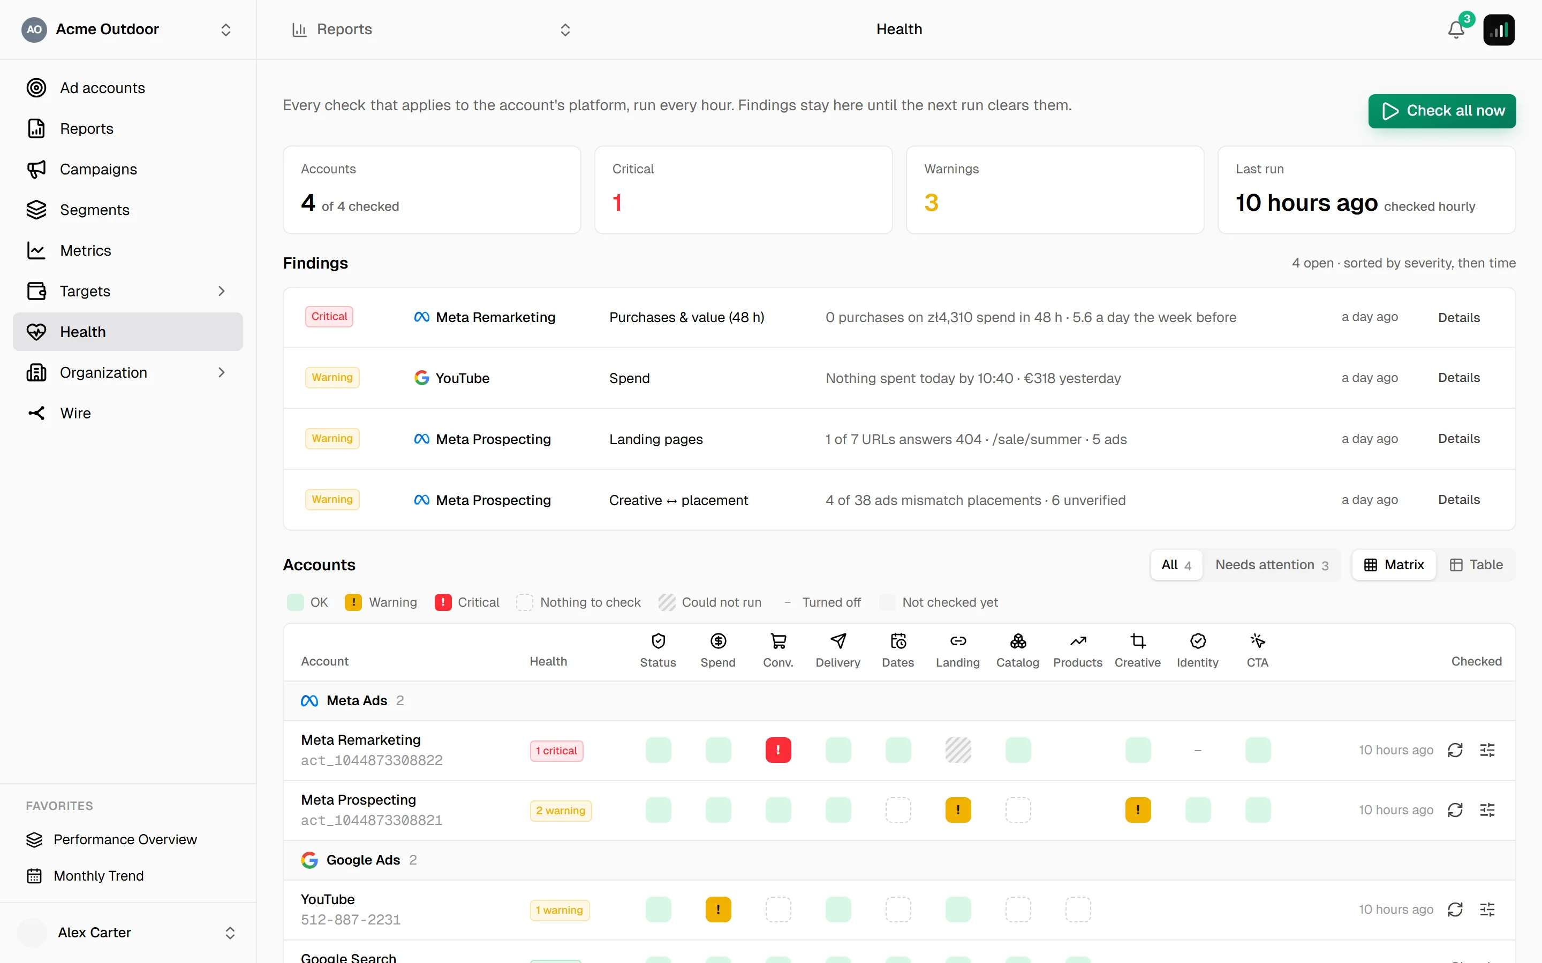Go to Ad accounts in sidebar
1542x963 pixels.
click(127, 88)
